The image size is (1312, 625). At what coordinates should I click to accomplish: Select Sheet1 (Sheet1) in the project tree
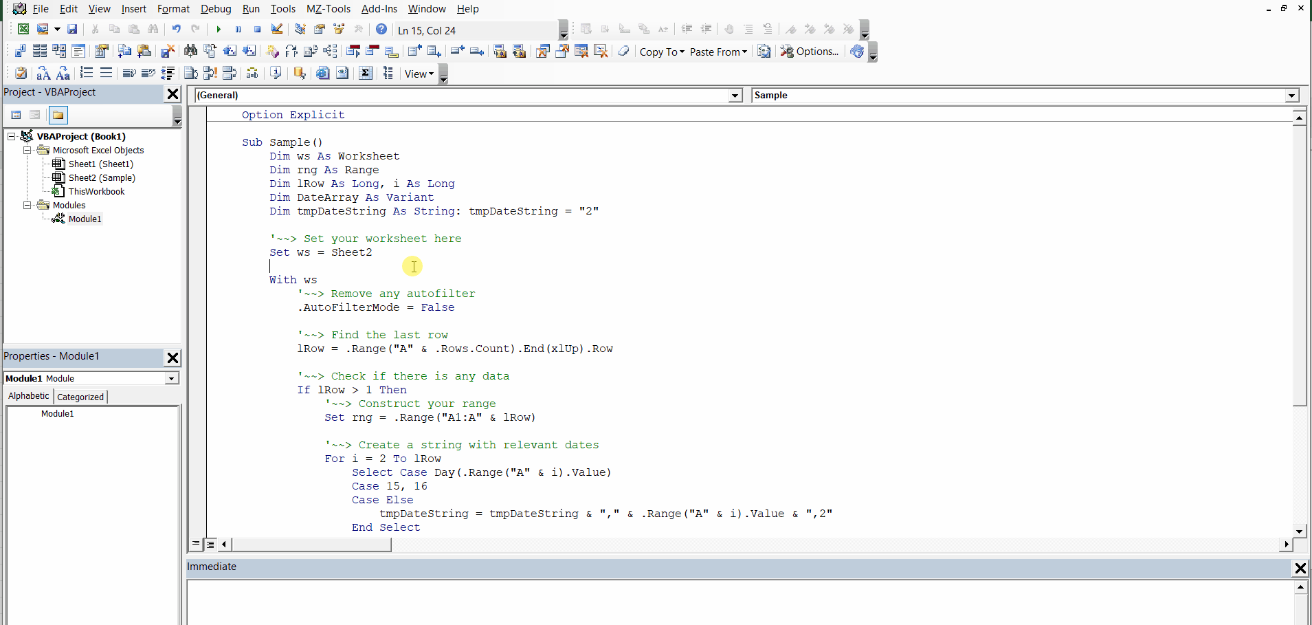click(101, 164)
